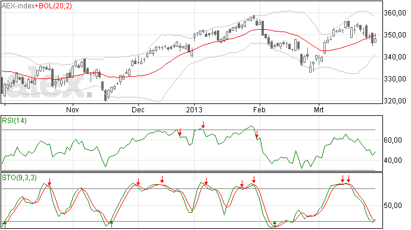411x230 pixels.
Task: Click the 330,00 price axis value
Action: [x=395, y=79]
